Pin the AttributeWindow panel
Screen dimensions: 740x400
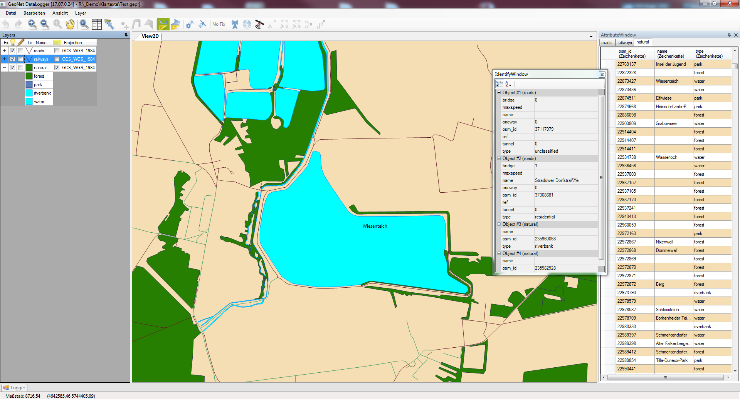pos(729,35)
